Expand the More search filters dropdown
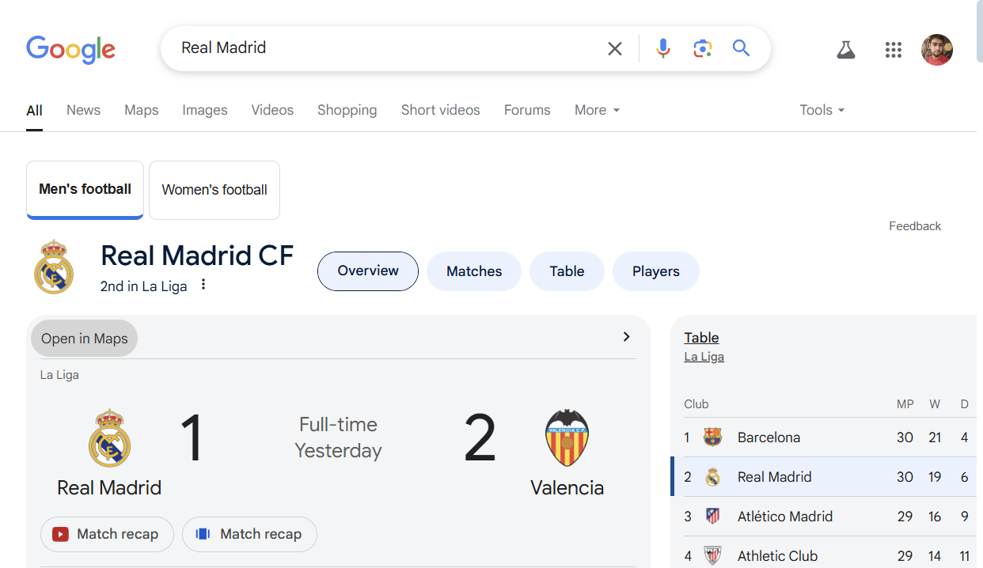Screen dimensions: 983x568 pos(597,110)
